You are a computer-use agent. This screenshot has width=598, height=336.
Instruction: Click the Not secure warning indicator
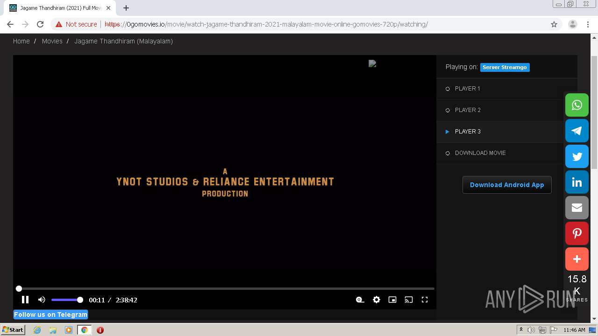[76, 24]
